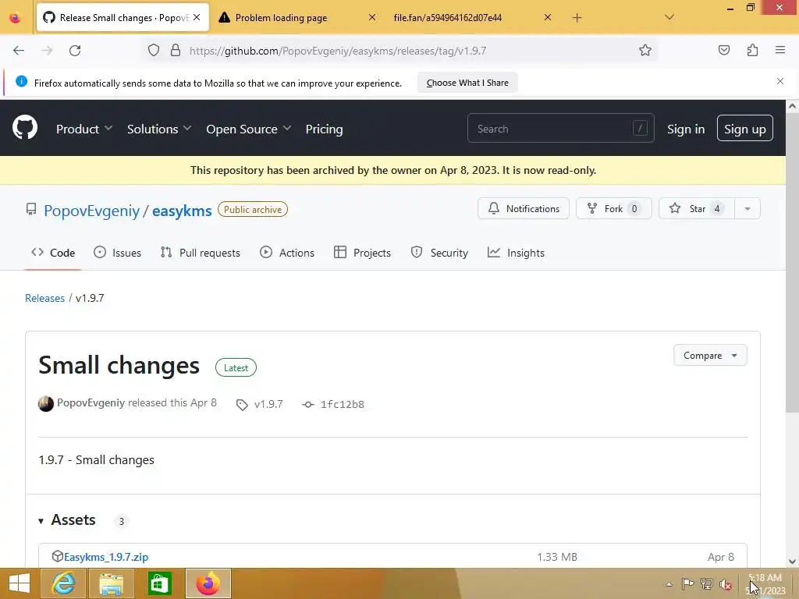Click the Sign up button
The height and width of the screenshot is (599, 799).
[745, 129]
